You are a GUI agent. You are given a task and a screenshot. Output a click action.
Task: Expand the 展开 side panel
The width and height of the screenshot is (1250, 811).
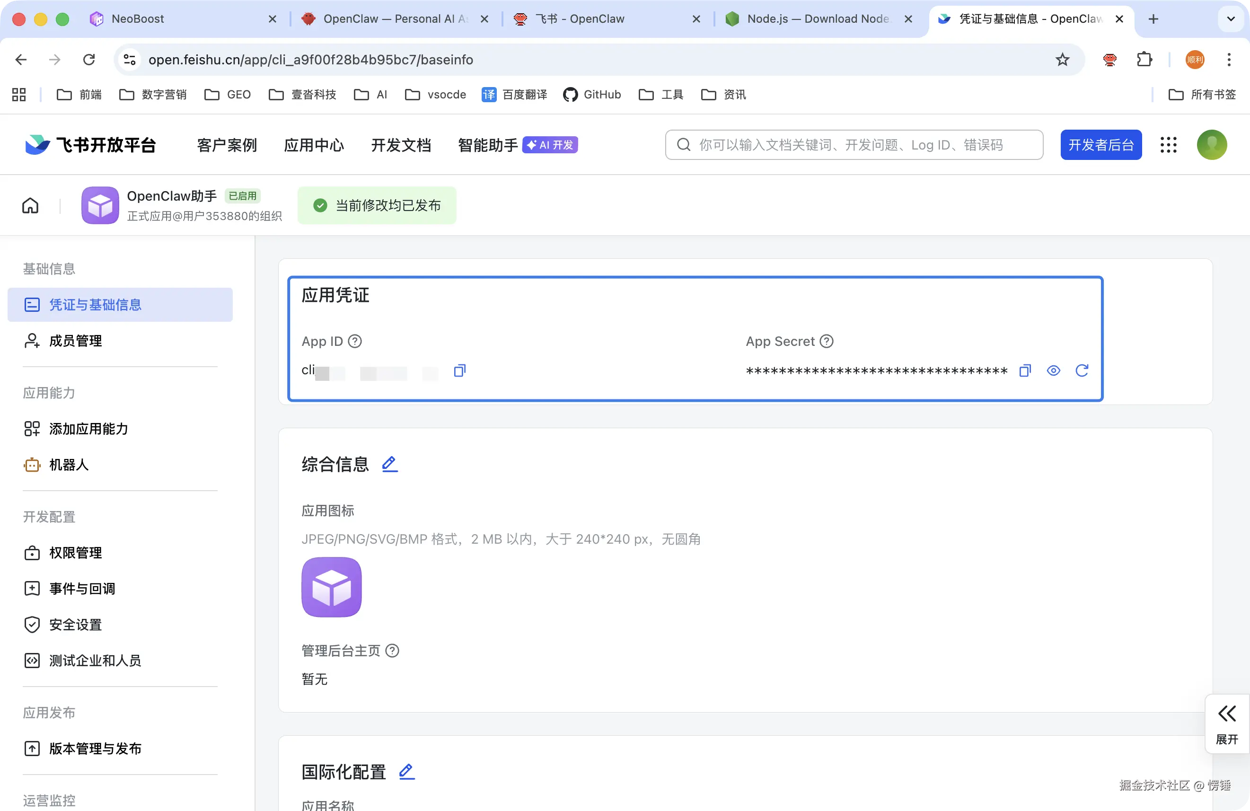pyautogui.click(x=1227, y=725)
